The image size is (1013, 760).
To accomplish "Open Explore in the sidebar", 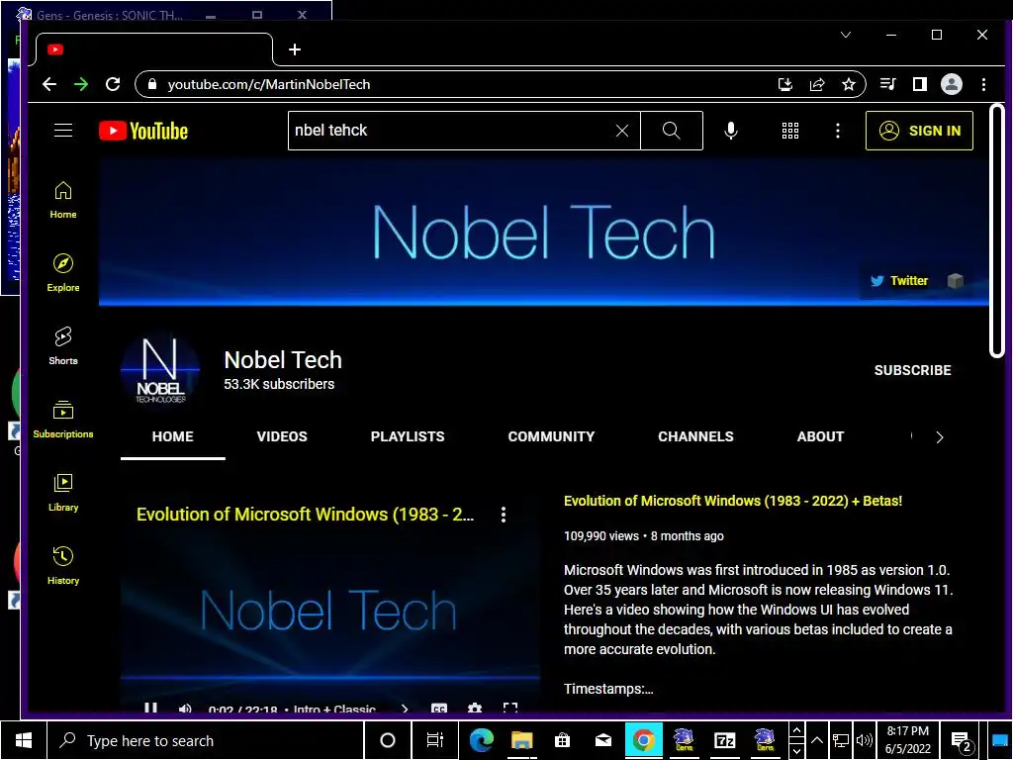I will coord(62,273).
